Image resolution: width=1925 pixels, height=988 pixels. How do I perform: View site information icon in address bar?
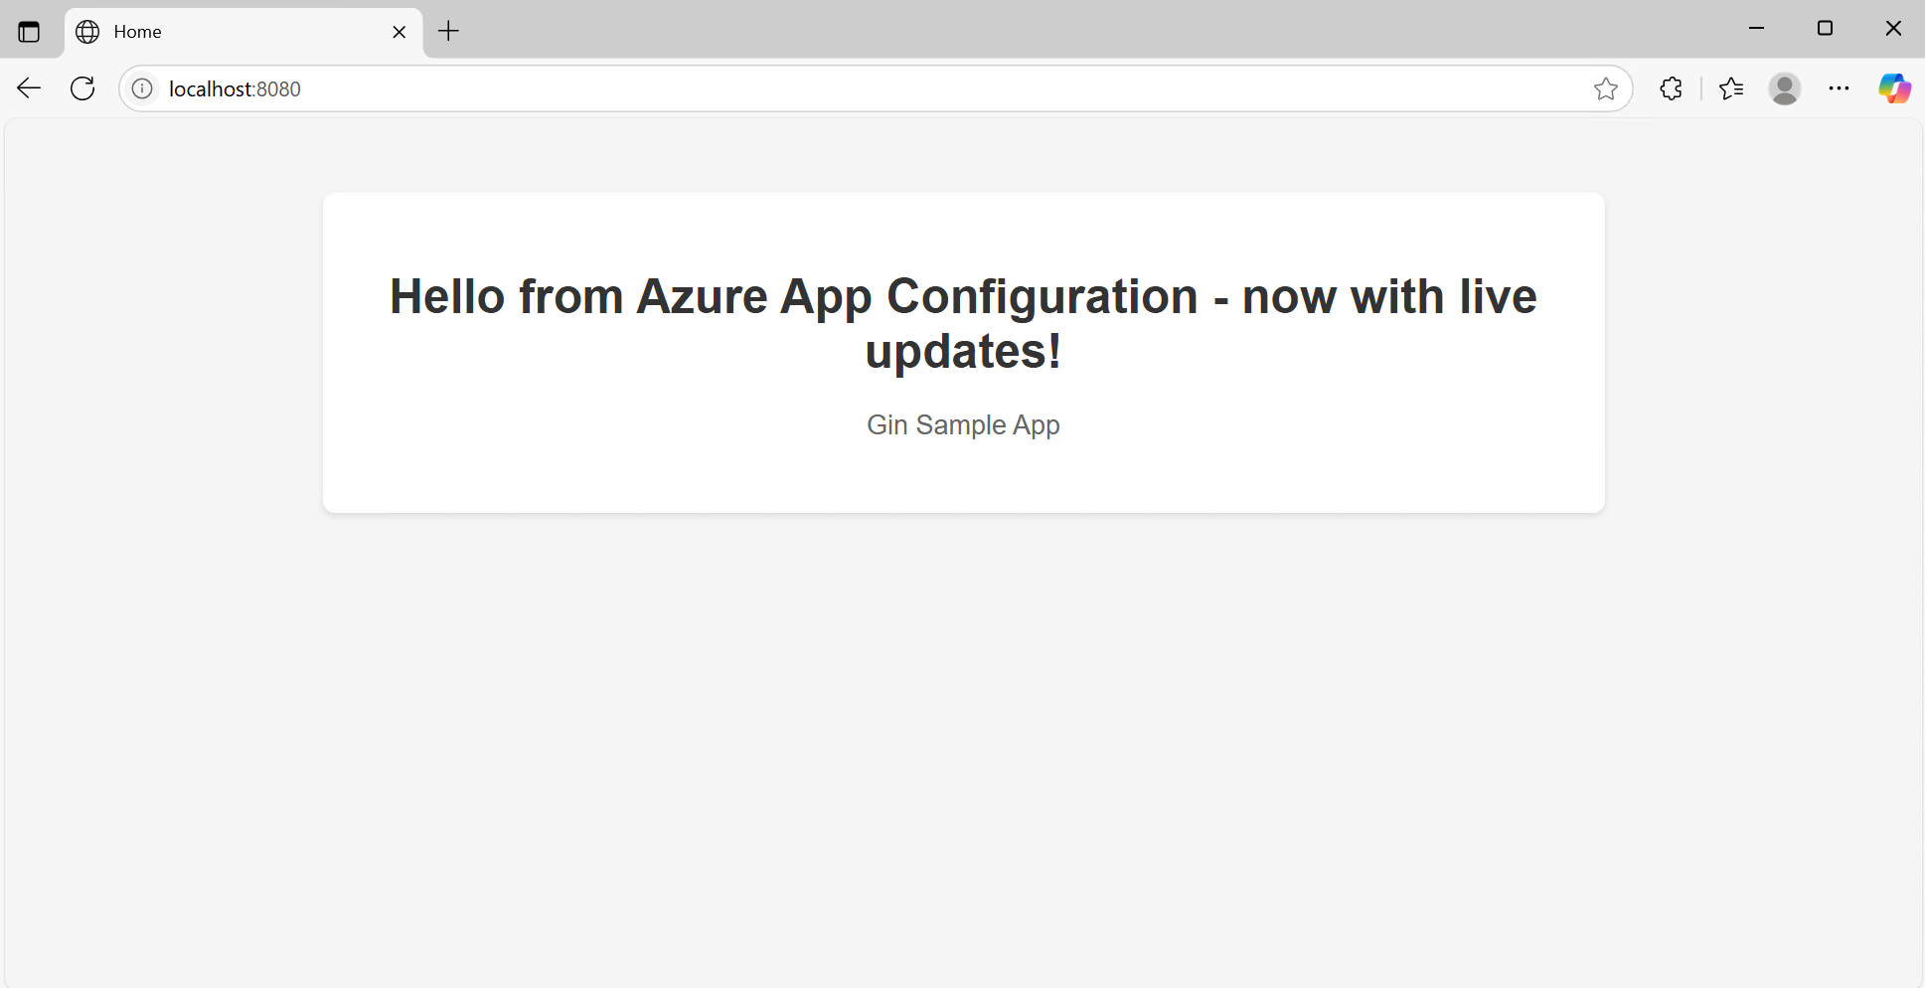[143, 88]
